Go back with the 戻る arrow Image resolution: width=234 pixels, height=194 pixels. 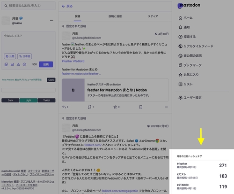tap(67, 6)
